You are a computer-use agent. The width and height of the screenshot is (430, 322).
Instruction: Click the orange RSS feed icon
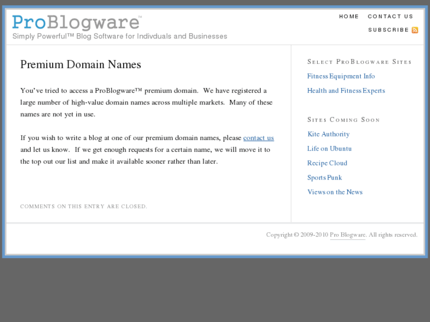(x=415, y=30)
